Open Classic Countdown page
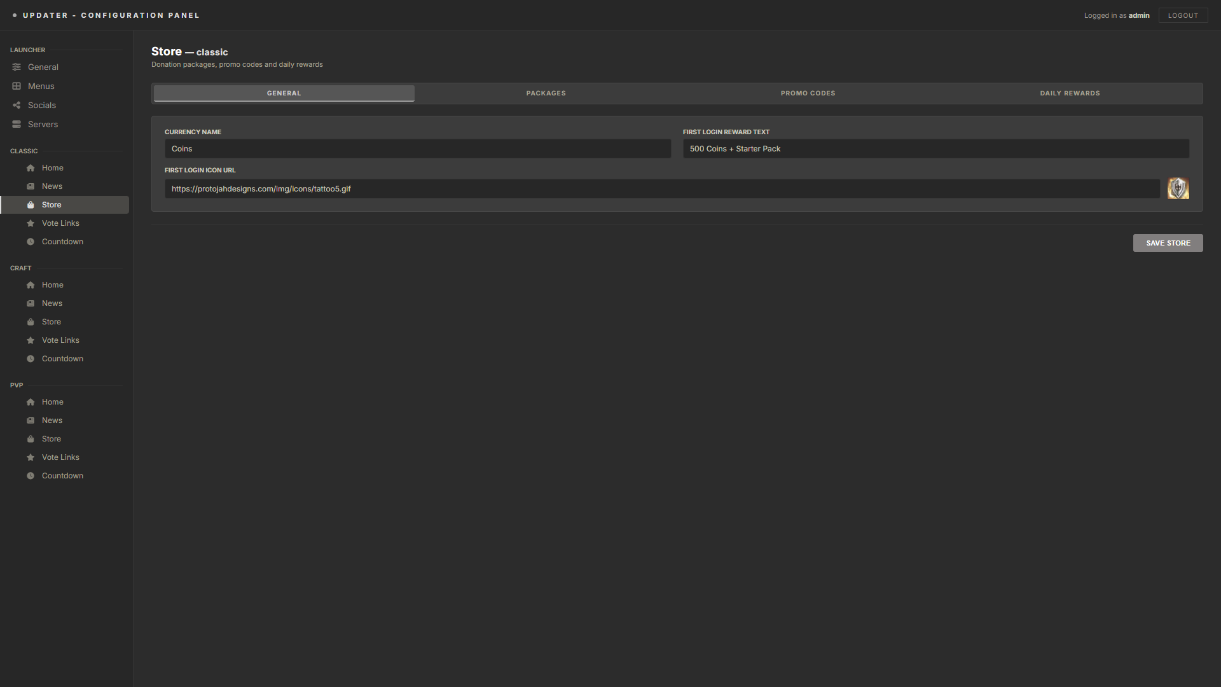Screen dimensions: 1221x687 tap(64, 242)
